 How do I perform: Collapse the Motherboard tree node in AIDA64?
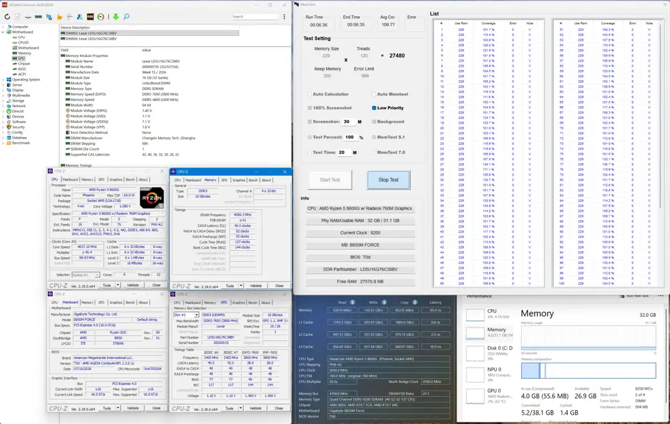pos(4,32)
